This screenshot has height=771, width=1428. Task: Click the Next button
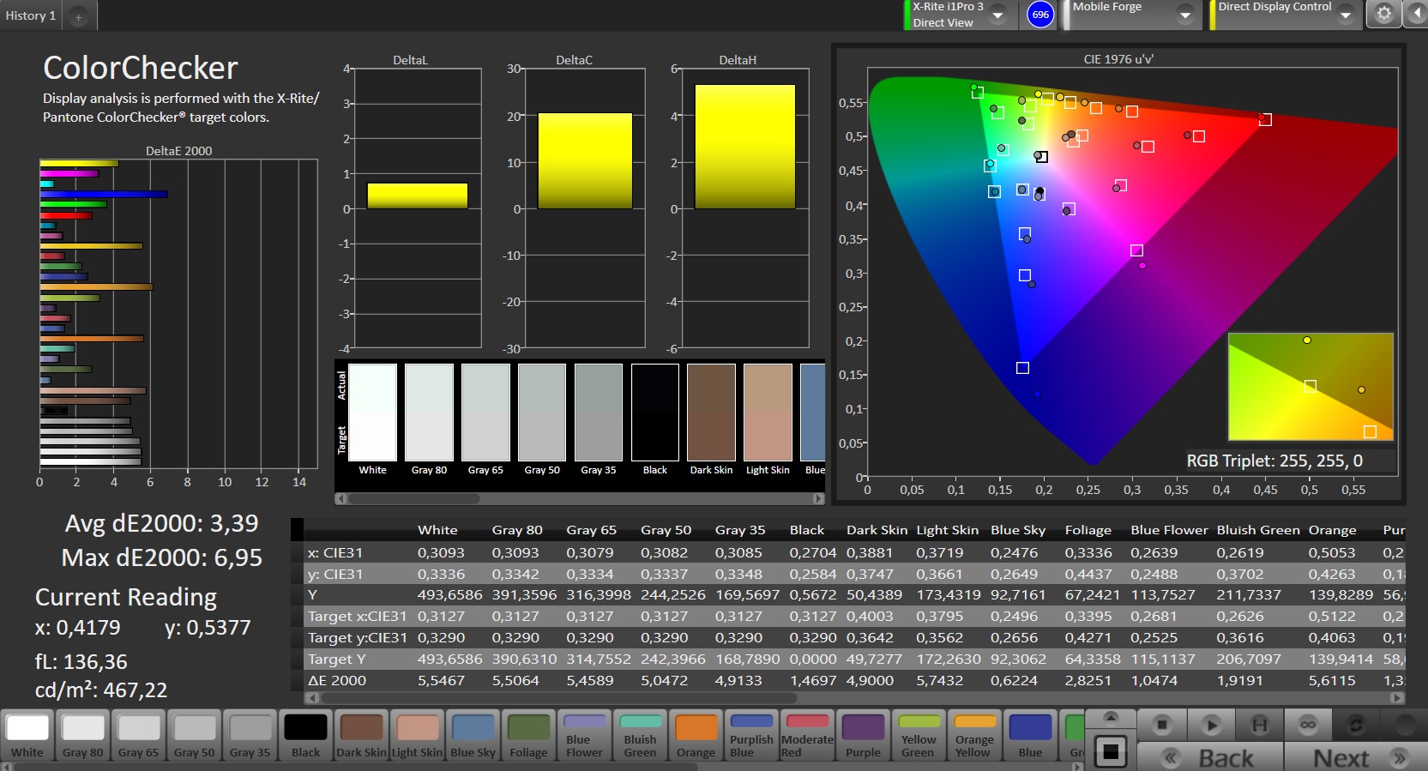click(x=1357, y=757)
